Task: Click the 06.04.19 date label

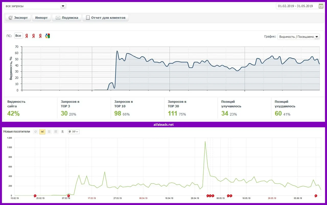Action: 143,198
